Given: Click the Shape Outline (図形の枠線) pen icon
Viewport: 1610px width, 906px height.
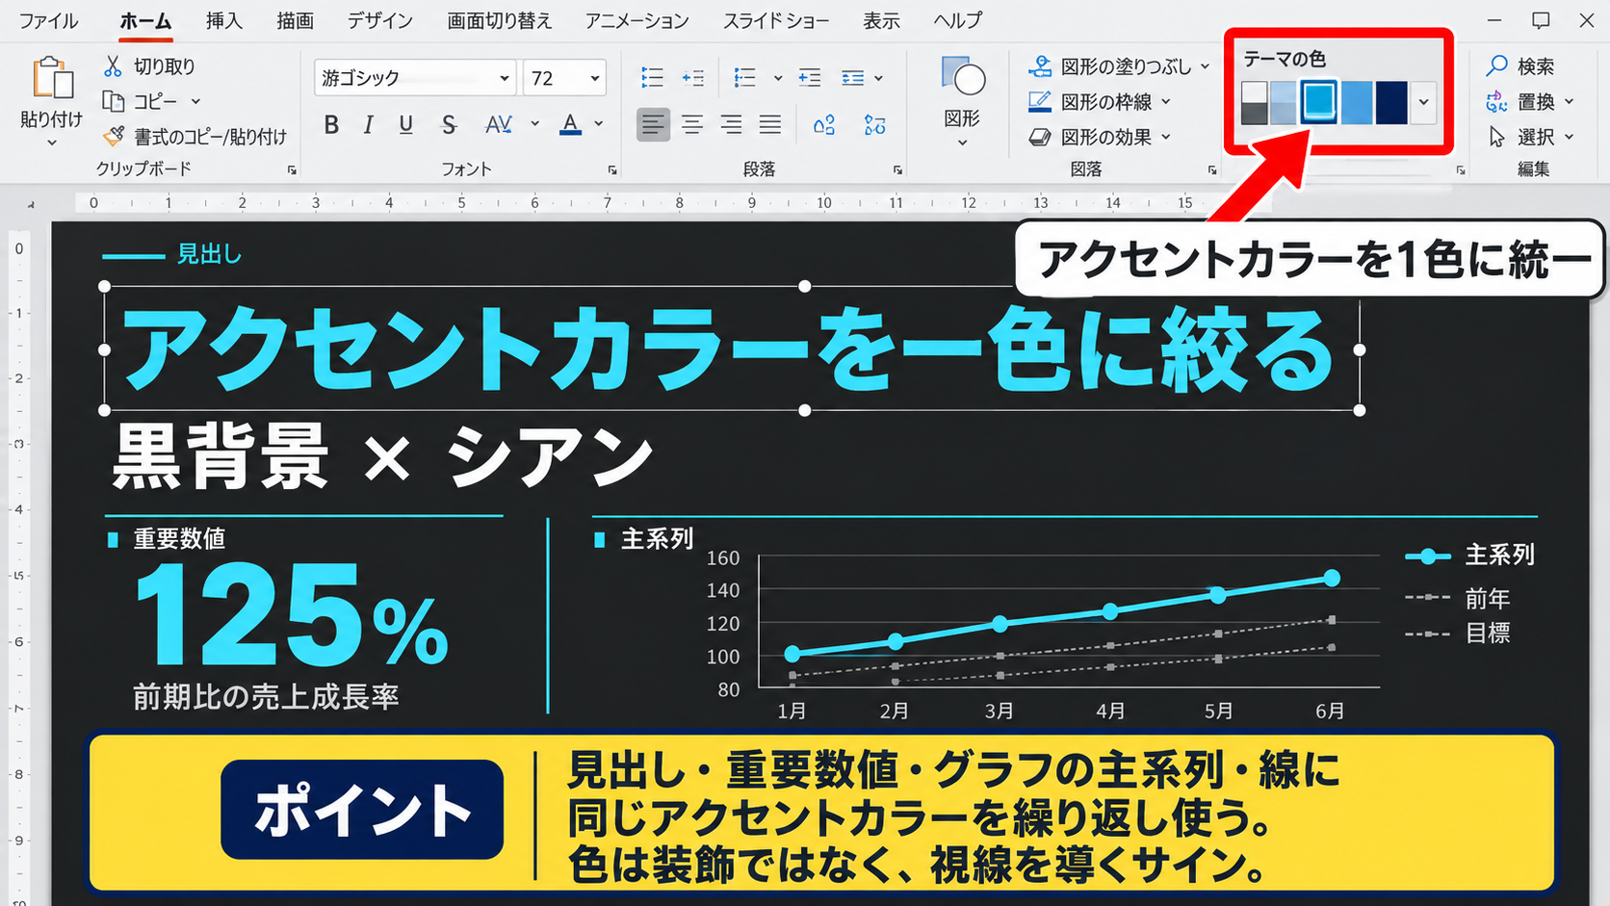Looking at the screenshot, I should 1040,101.
